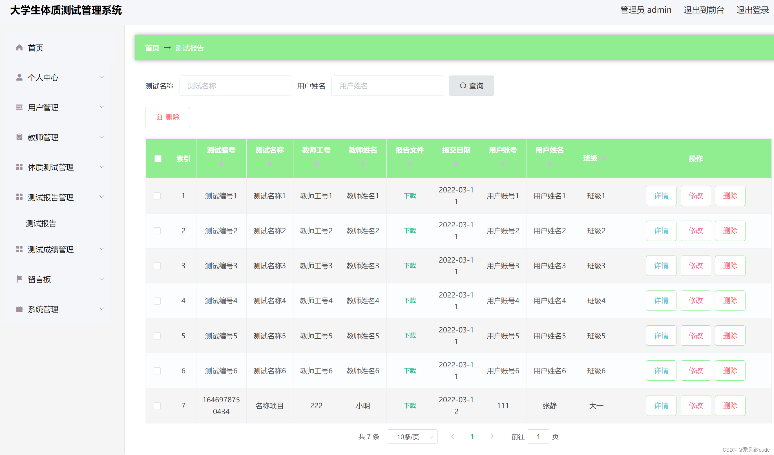Click the clipboard icon for 教师管理
The image size is (774, 455).
click(19, 137)
